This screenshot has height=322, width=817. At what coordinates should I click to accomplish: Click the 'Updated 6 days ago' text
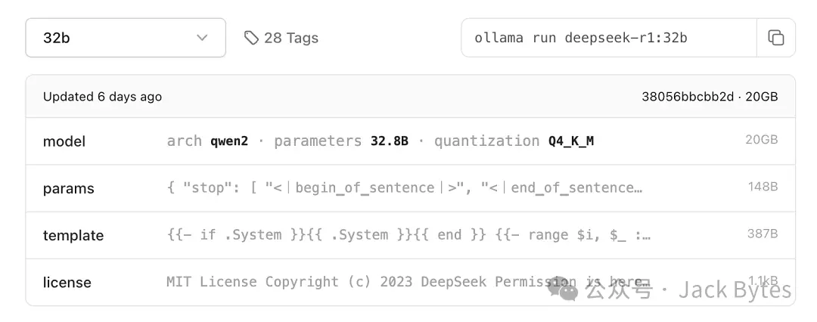point(102,97)
